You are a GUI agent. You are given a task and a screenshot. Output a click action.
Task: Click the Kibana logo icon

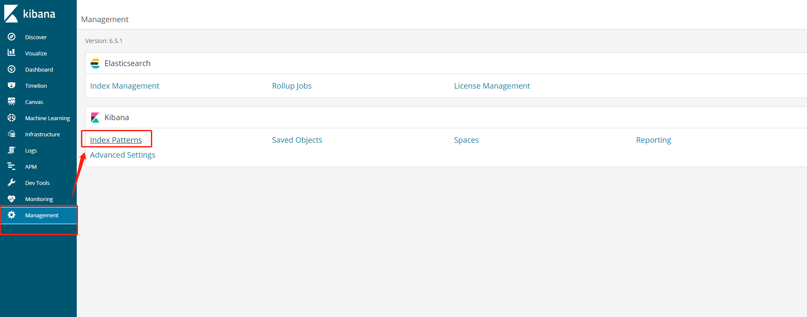click(11, 14)
